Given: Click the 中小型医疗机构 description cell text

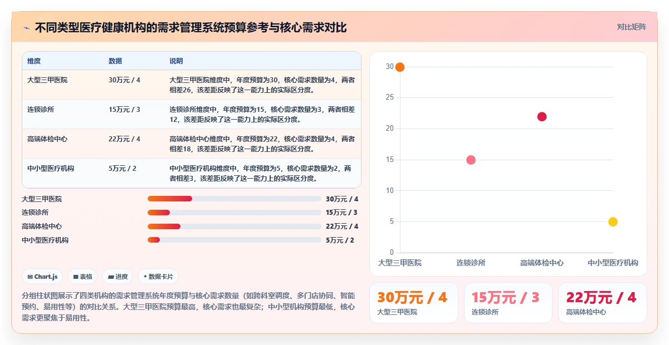Looking at the screenshot, I should point(260,173).
